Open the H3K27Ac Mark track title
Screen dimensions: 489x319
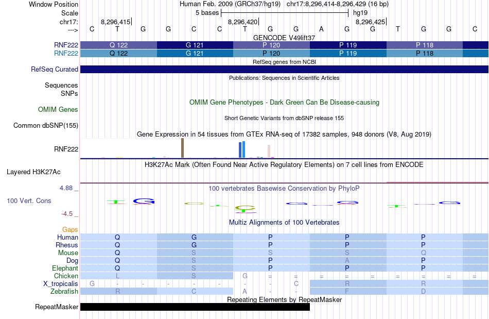[284, 164]
